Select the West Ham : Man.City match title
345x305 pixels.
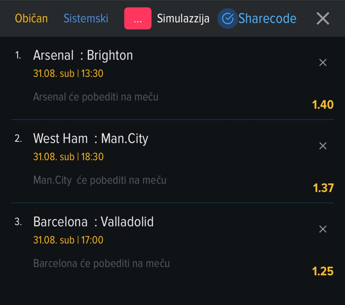(91, 139)
